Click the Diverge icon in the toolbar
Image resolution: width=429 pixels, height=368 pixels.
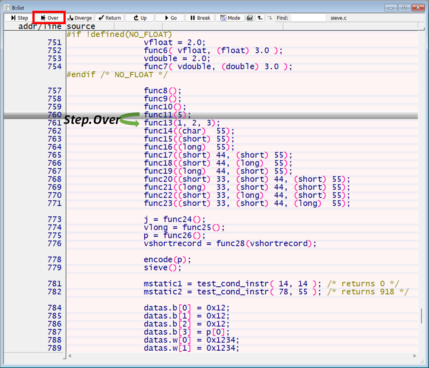click(79, 18)
